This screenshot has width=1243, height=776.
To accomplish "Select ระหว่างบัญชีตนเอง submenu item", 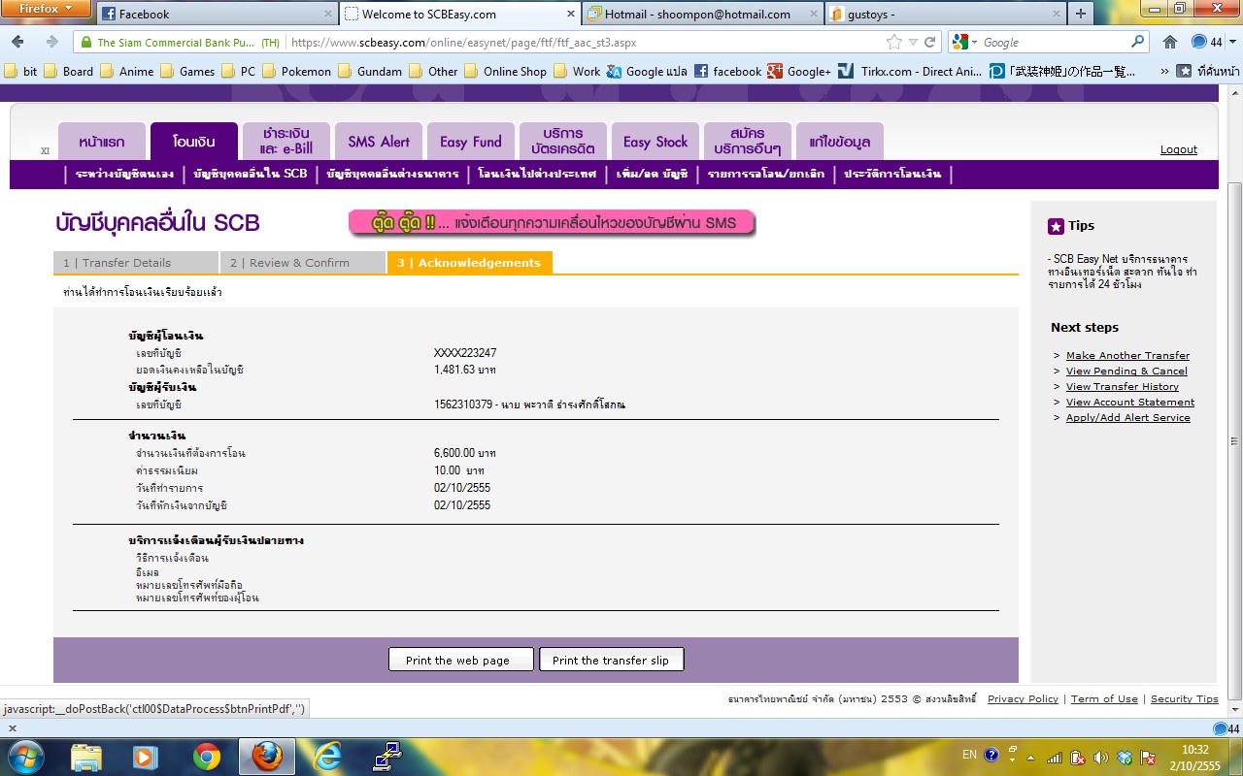I will coord(124,175).
